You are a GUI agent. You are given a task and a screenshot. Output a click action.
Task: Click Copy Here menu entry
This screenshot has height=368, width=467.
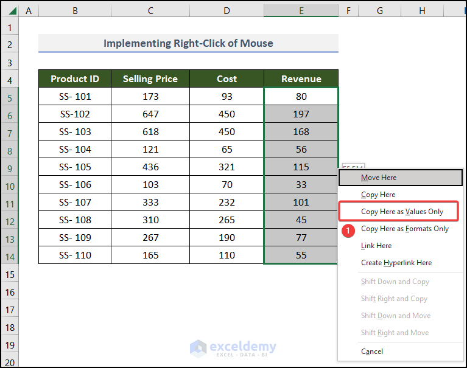pyautogui.click(x=378, y=195)
